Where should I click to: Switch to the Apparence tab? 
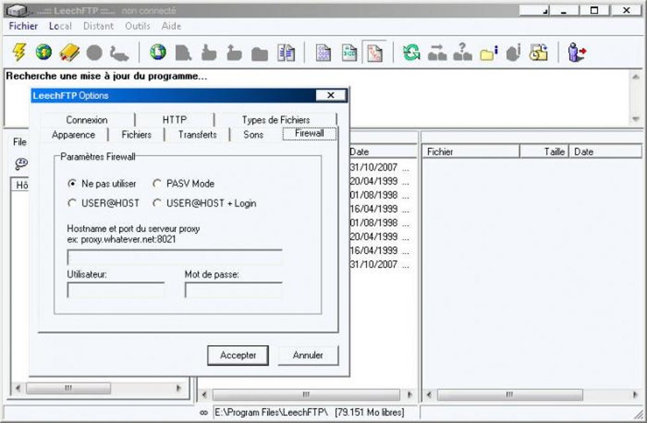[x=74, y=134]
